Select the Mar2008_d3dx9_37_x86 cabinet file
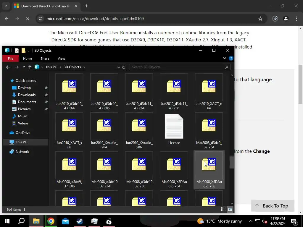This screenshot has height=227, width=303. [x=69, y=170]
